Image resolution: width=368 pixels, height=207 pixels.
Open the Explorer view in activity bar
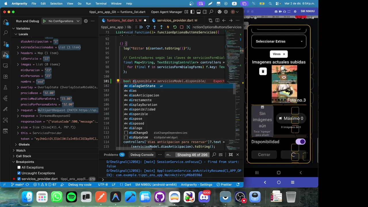click(x=5, y=22)
